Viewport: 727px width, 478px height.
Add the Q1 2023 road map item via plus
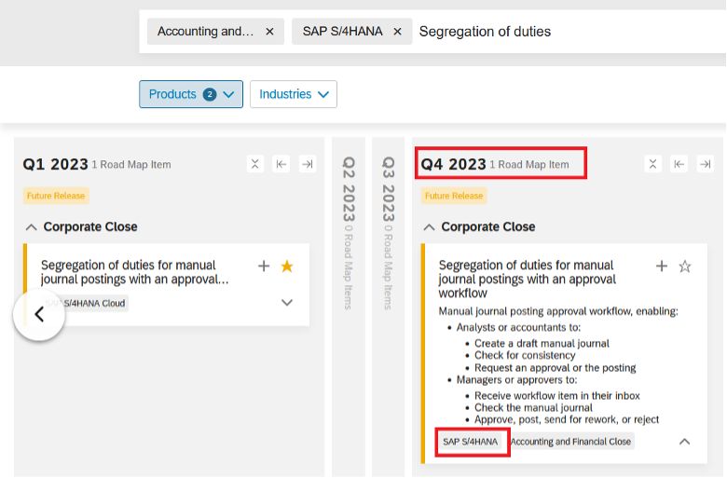(264, 266)
